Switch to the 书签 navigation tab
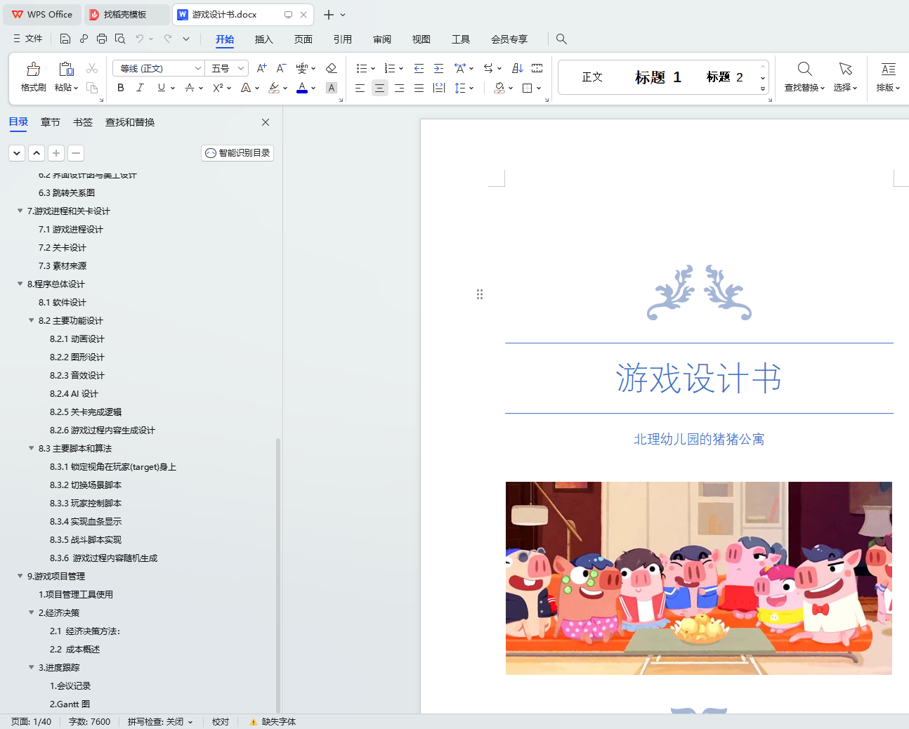909x729 pixels. pyautogui.click(x=83, y=122)
